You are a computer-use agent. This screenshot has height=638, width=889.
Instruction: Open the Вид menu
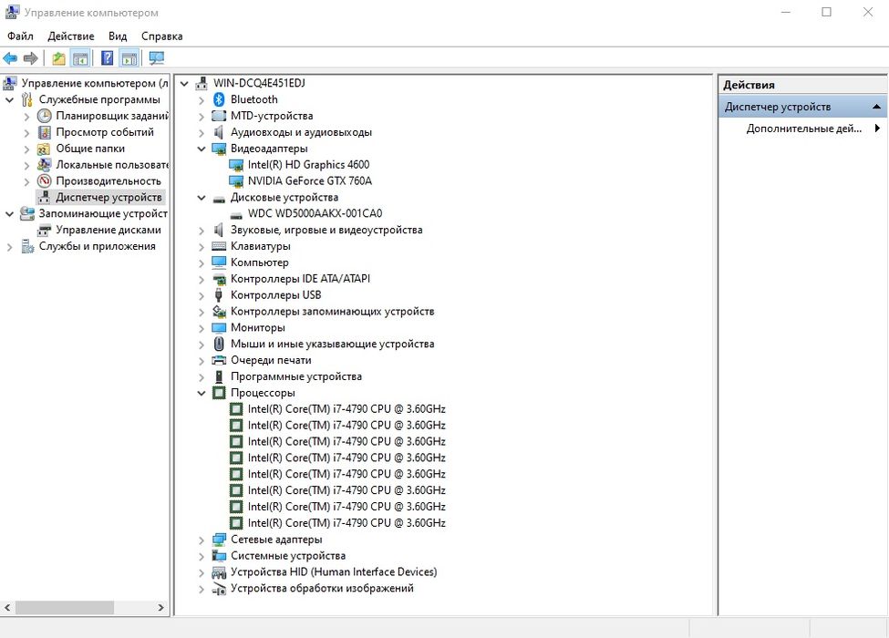click(x=118, y=36)
